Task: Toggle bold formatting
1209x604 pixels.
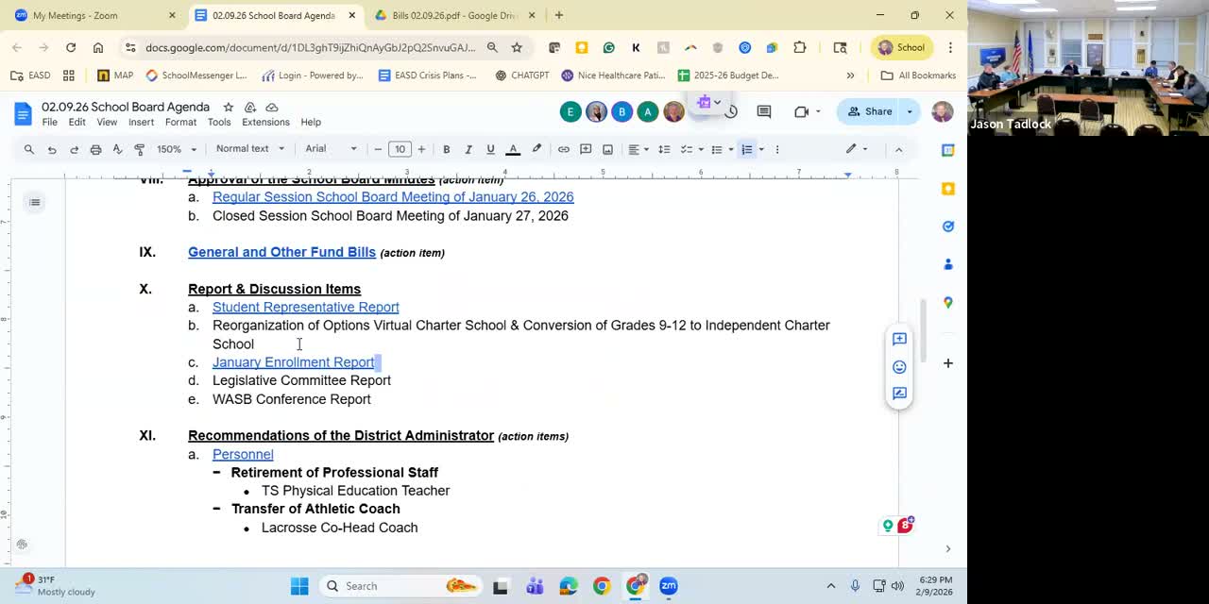Action: point(447,149)
